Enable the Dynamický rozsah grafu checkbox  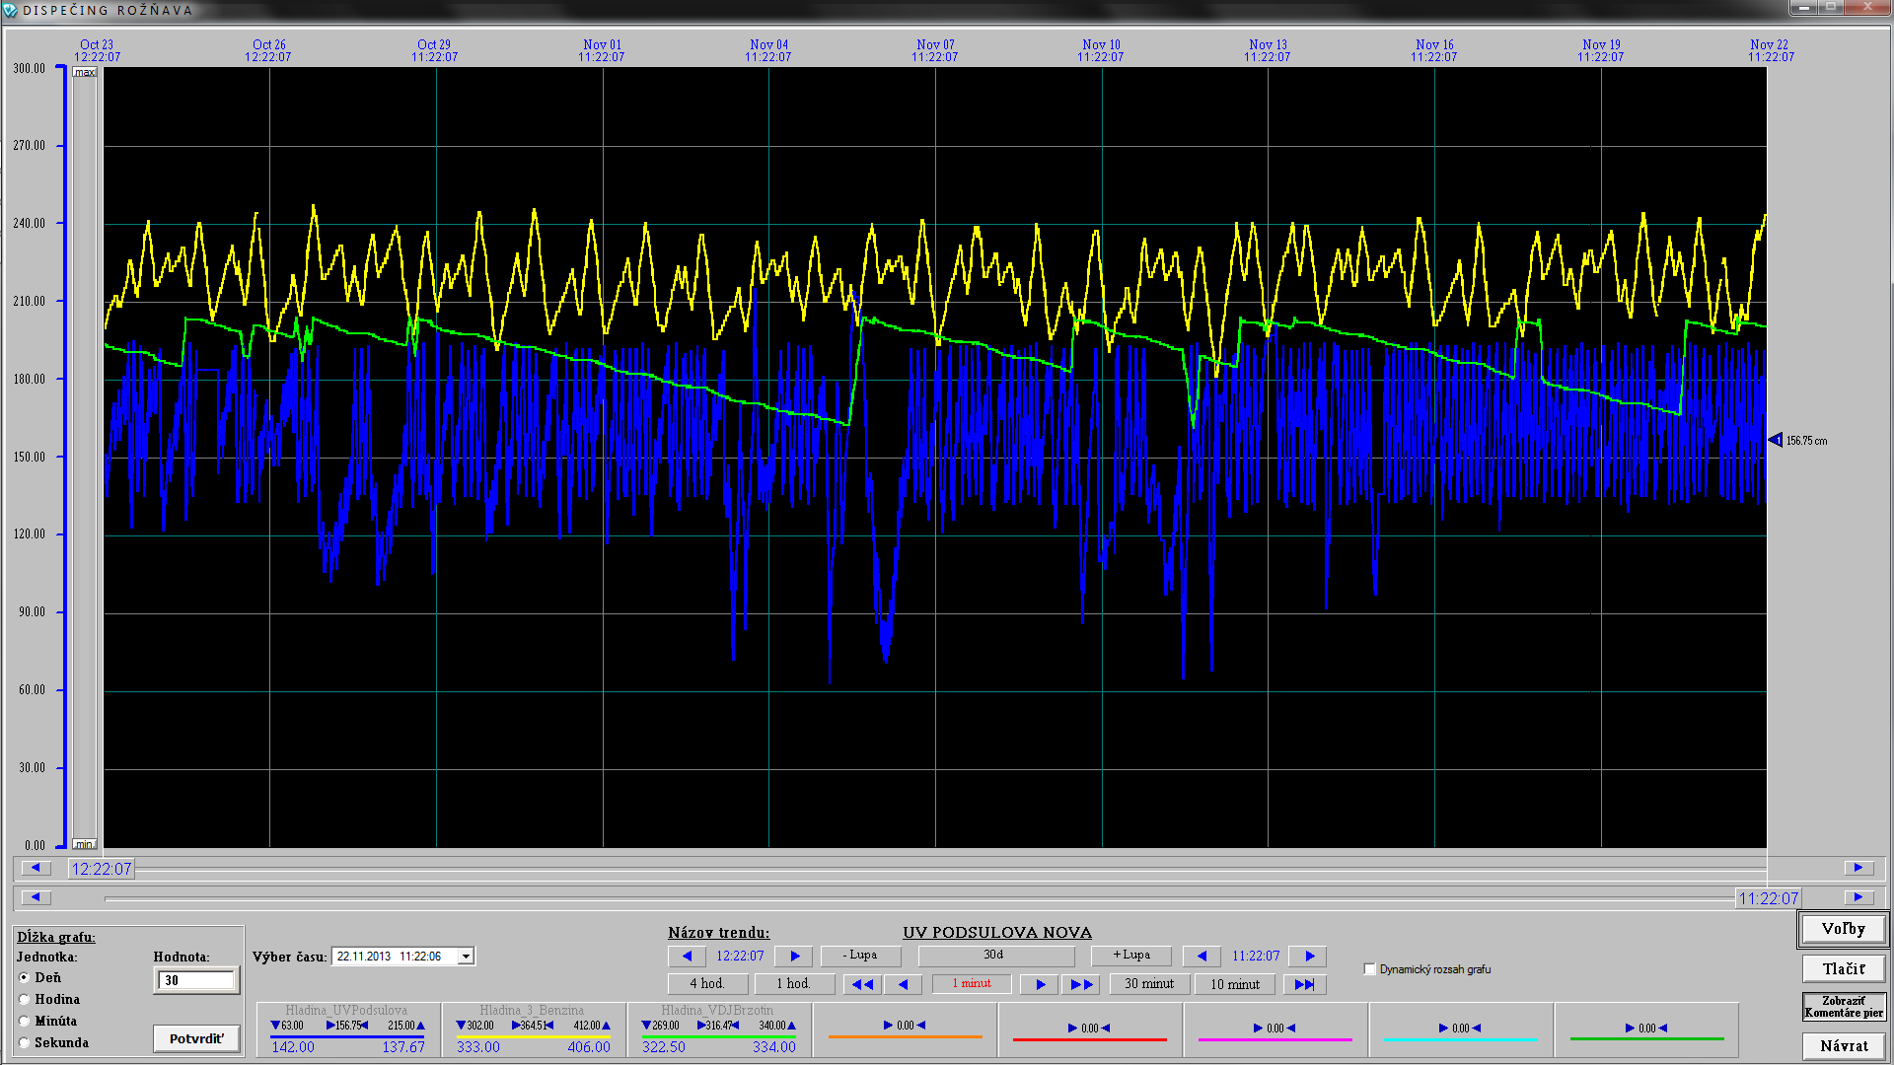[1369, 969]
